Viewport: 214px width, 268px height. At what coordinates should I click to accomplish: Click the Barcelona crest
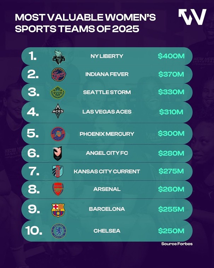[x=58, y=210]
